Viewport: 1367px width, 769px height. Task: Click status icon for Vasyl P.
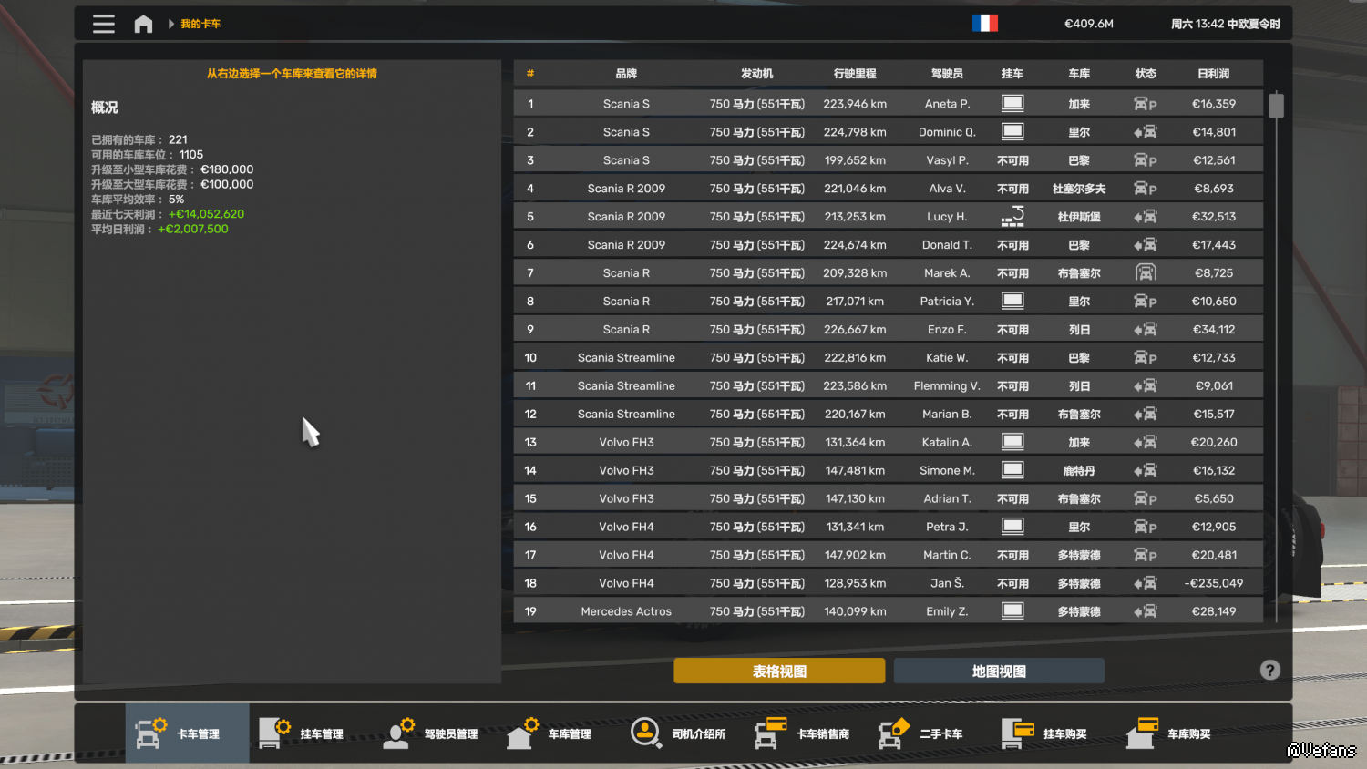point(1146,160)
